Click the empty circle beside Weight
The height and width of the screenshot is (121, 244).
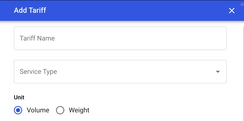60,110
